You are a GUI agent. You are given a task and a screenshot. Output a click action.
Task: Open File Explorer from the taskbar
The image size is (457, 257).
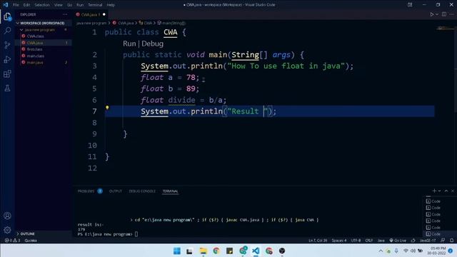203,251
